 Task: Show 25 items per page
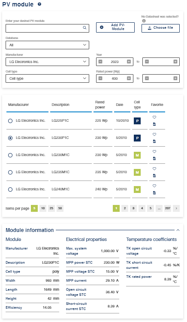[51, 208]
